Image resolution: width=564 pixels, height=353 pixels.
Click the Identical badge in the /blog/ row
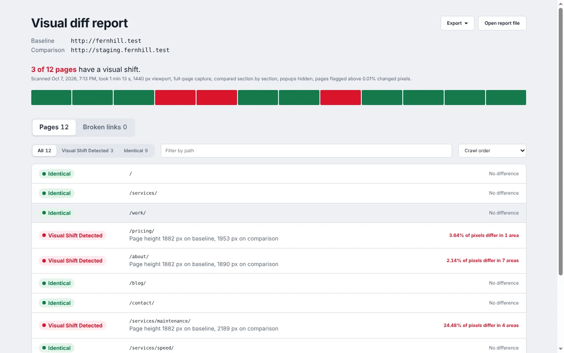coord(56,283)
